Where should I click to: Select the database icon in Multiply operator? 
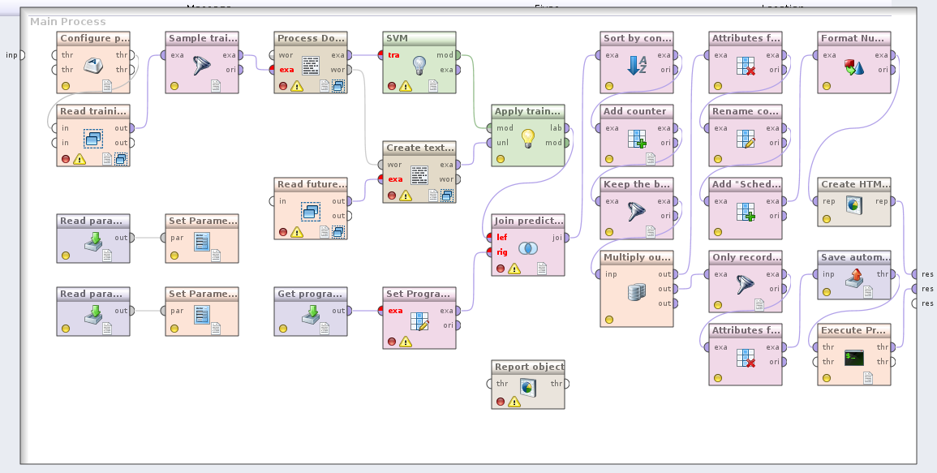pos(637,291)
